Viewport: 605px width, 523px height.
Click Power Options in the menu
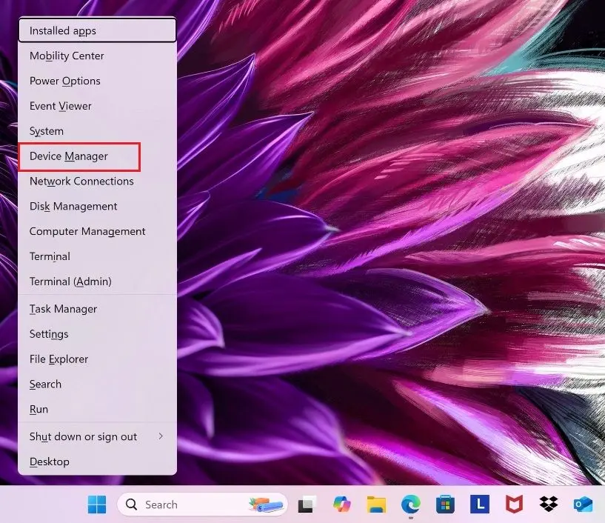coord(65,81)
